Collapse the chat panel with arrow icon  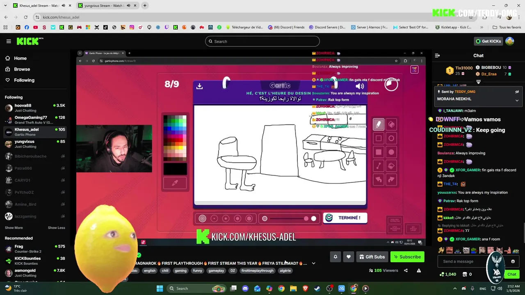click(x=437, y=55)
